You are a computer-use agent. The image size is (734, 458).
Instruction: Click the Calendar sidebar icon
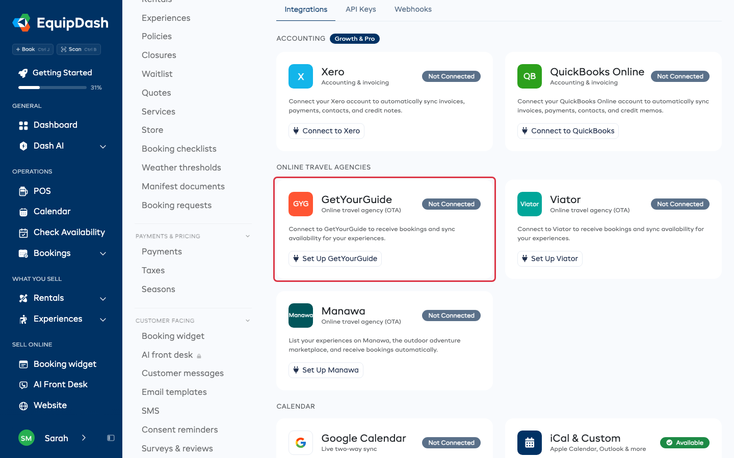tap(23, 212)
